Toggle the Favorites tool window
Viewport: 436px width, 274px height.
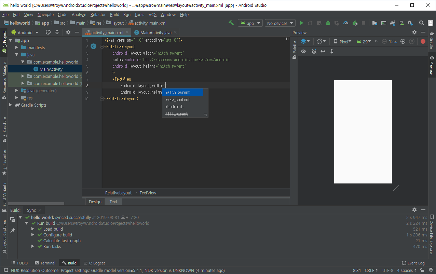[x=4, y=162]
